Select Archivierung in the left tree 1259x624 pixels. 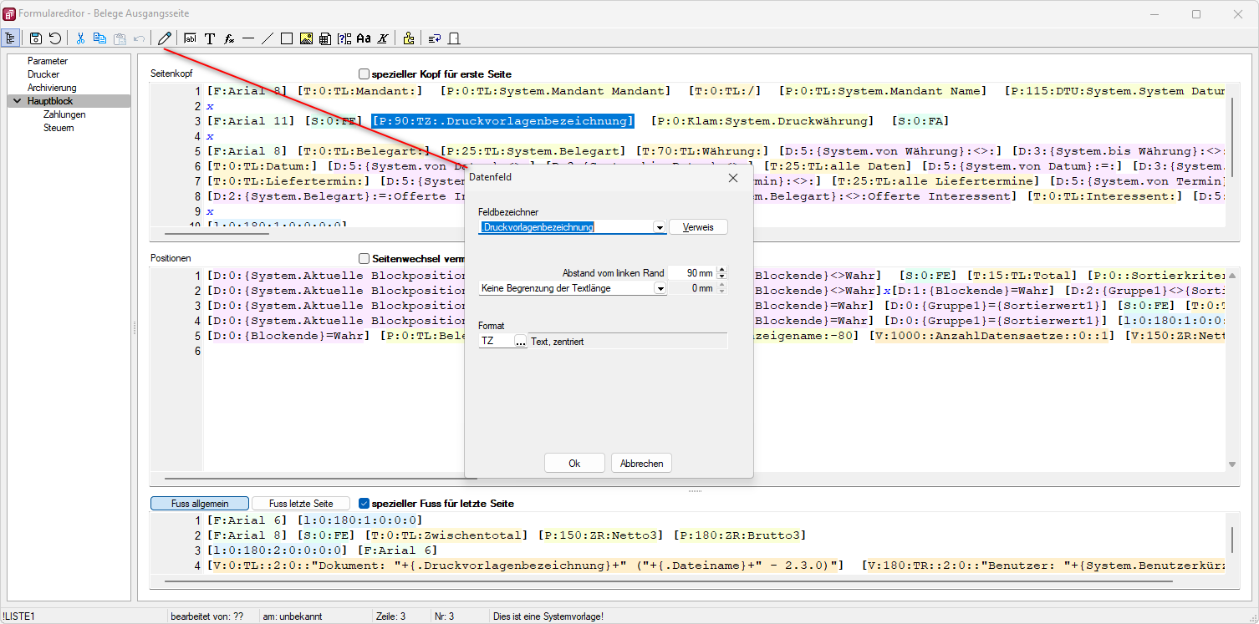tap(52, 88)
